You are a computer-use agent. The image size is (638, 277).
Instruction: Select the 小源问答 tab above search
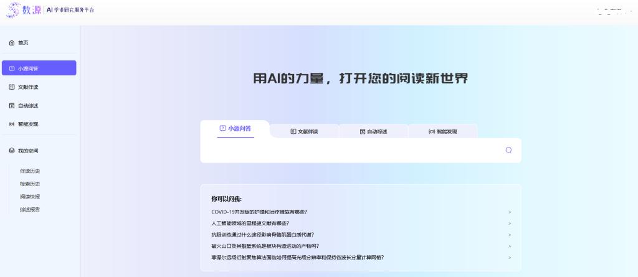[236, 128]
